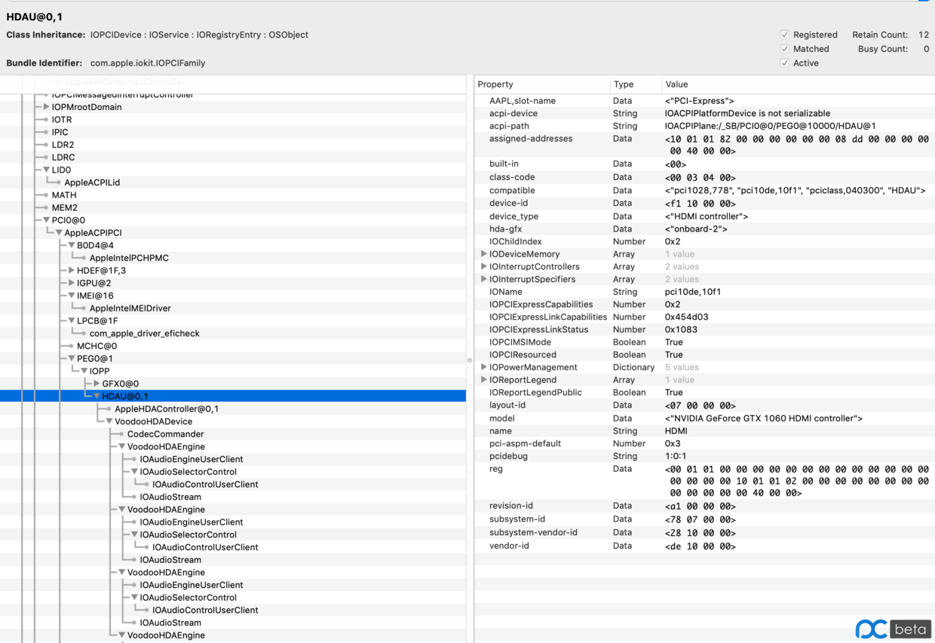The image size is (935, 643).
Task: Click the pane divider handle
Action: [470, 360]
